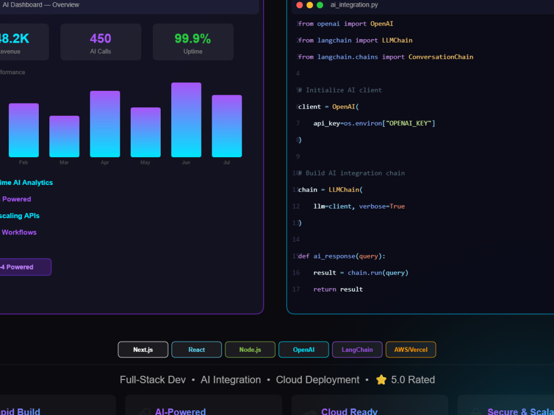Click the yellow dot in code window

click(310, 5)
